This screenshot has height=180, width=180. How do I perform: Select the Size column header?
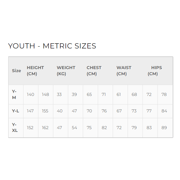[x=16, y=71]
